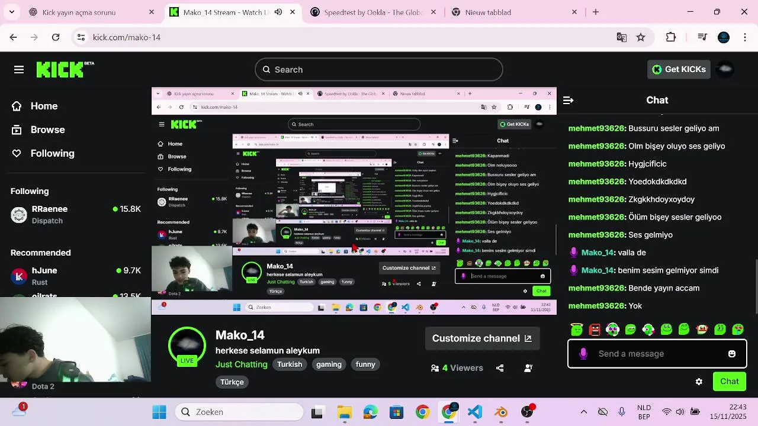Share the stream via share icon
This screenshot has width=758, height=426.
[x=500, y=368]
